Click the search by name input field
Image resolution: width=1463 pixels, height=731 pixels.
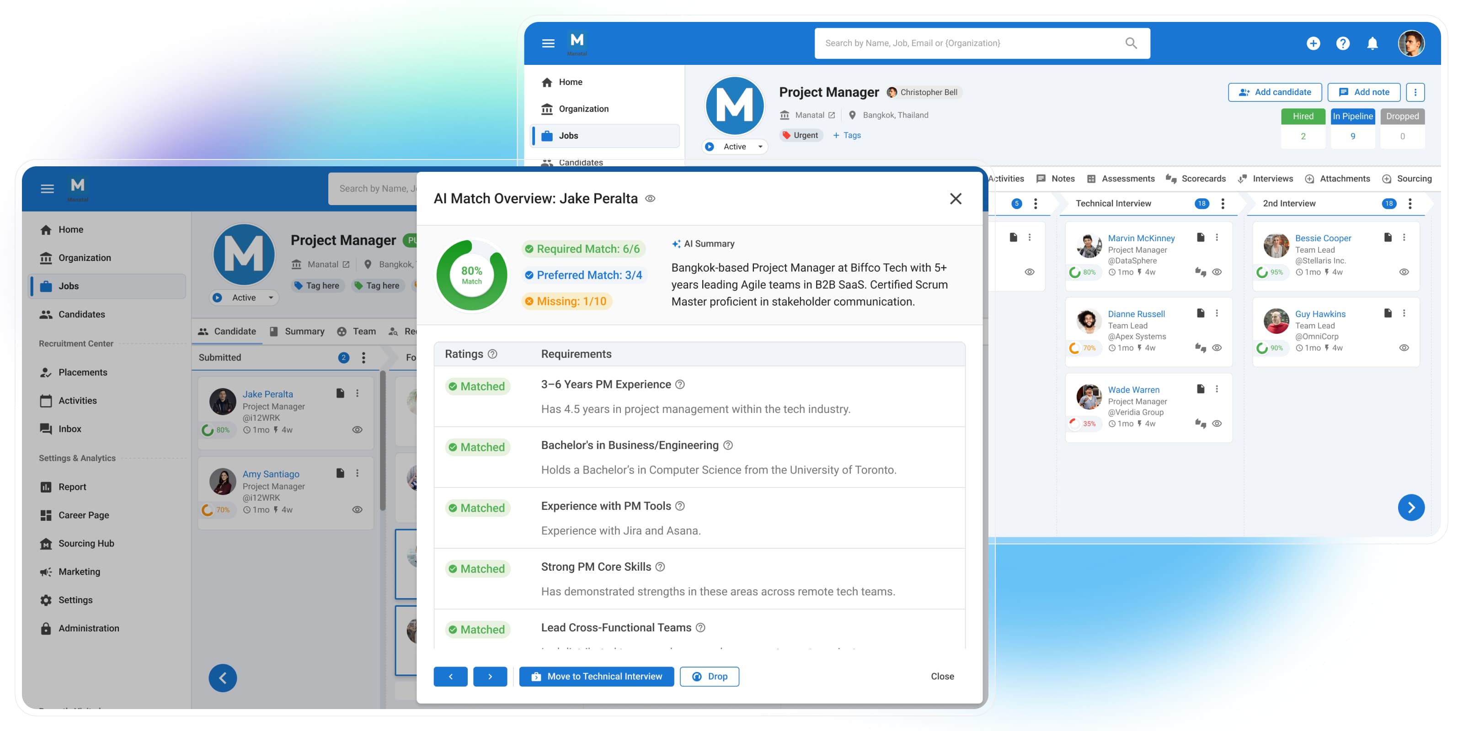pyautogui.click(x=966, y=43)
